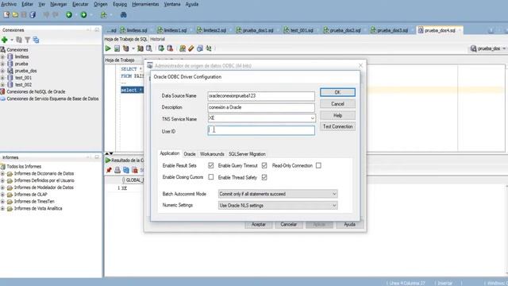Switch to the Historial tab

tap(157, 39)
